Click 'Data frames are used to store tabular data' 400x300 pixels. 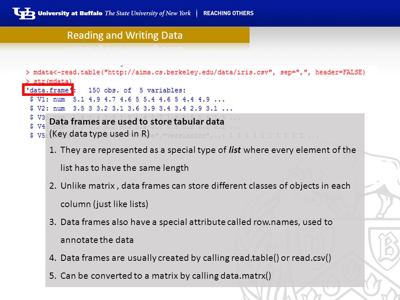[137, 121]
